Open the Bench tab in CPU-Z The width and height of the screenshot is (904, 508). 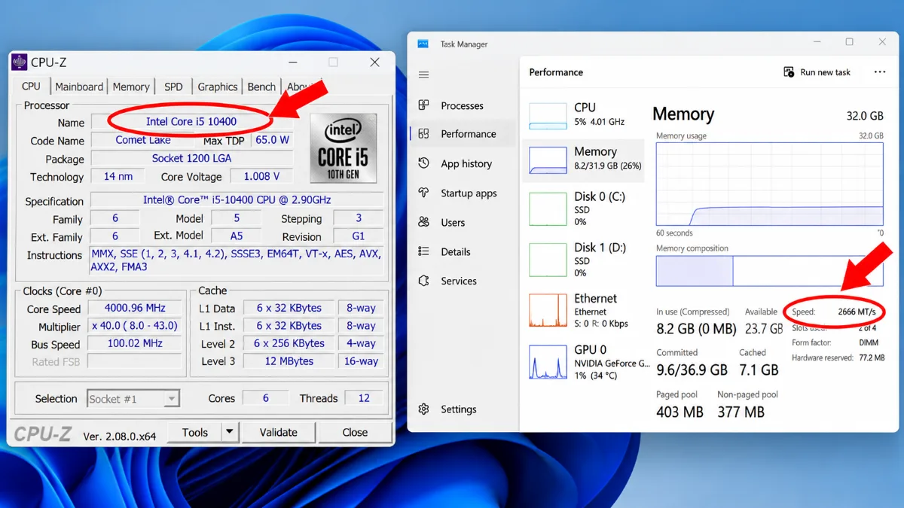pyautogui.click(x=261, y=87)
